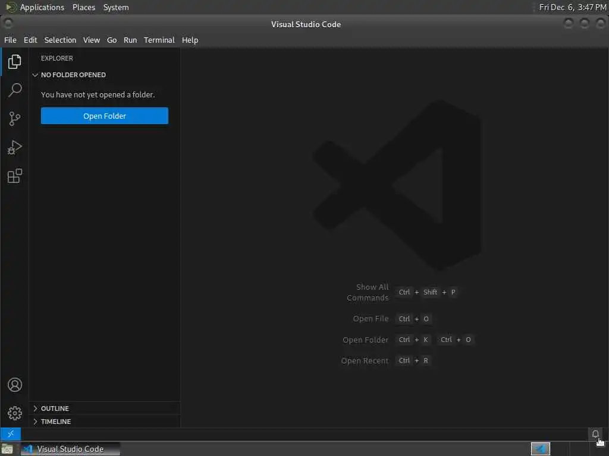Screen dimensions: 609x456
Task: Open the Run and Debug view icon
Action: point(15,147)
